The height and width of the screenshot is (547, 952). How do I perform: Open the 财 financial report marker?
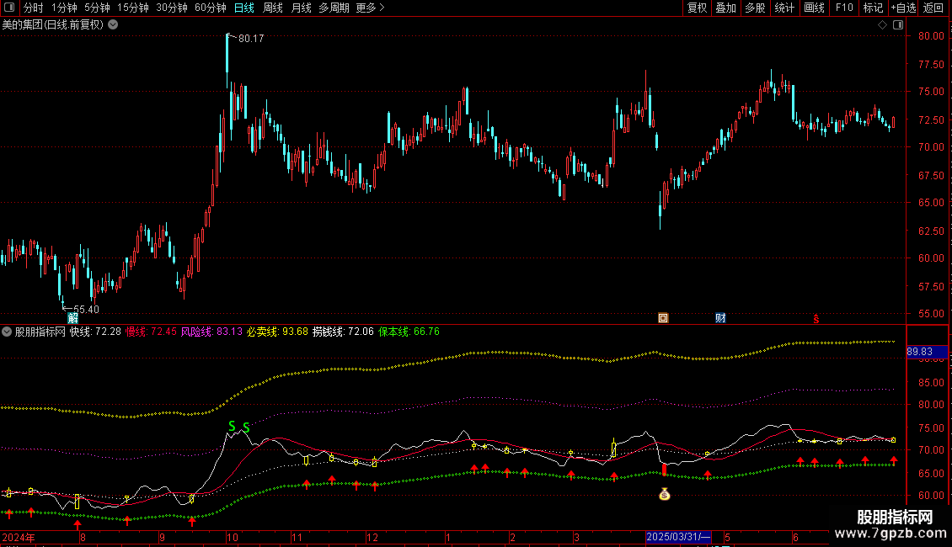pyautogui.click(x=720, y=318)
